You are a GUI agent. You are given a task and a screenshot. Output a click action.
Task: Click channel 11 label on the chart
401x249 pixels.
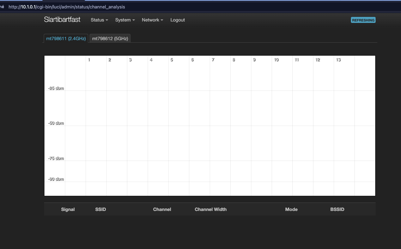coord(297,60)
